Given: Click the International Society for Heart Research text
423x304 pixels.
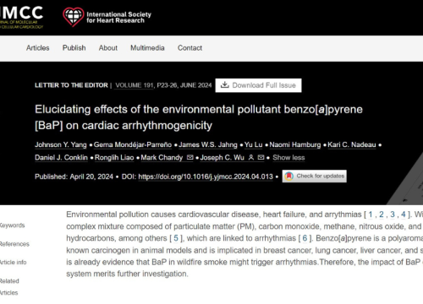Looking at the screenshot, I should [118, 17].
